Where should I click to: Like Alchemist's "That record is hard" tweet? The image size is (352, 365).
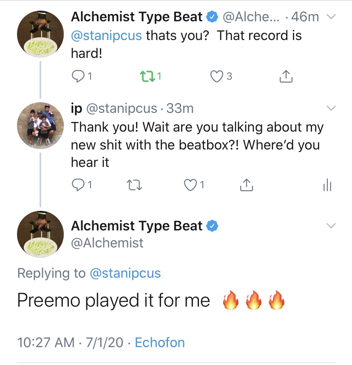tap(217, 76)
